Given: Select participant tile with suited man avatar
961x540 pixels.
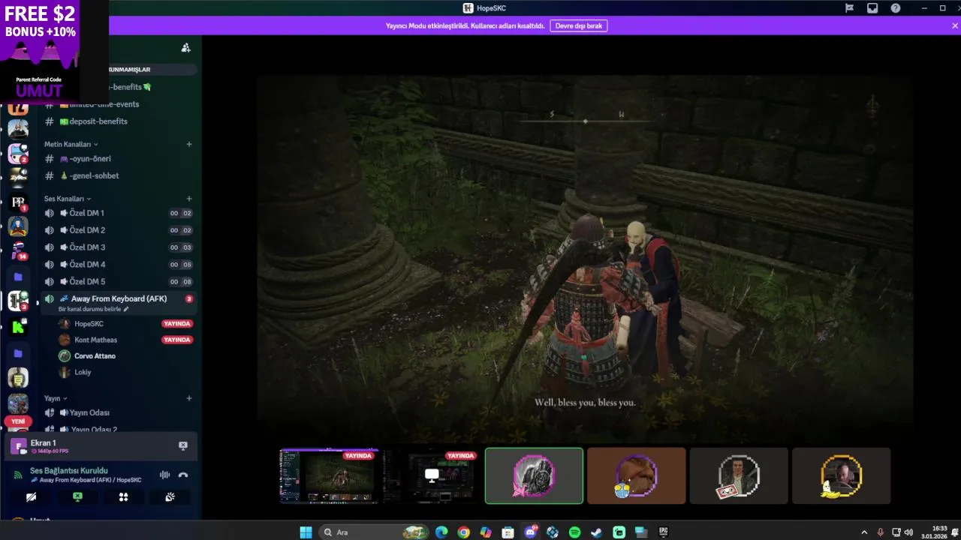Looking at the screenshot, I should [739, 475].
